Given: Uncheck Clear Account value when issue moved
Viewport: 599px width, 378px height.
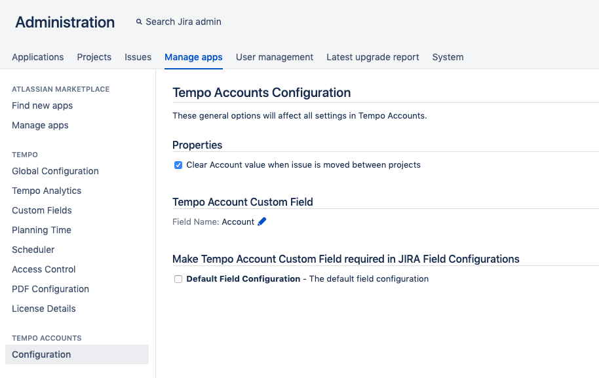Looking at the screenshot, I should [178, 165].
